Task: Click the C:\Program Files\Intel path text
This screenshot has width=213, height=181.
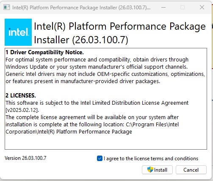Action: [152, 125]
